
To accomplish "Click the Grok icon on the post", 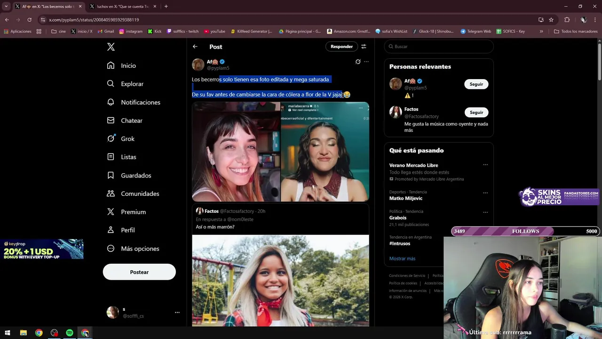I will coord(358,62).
